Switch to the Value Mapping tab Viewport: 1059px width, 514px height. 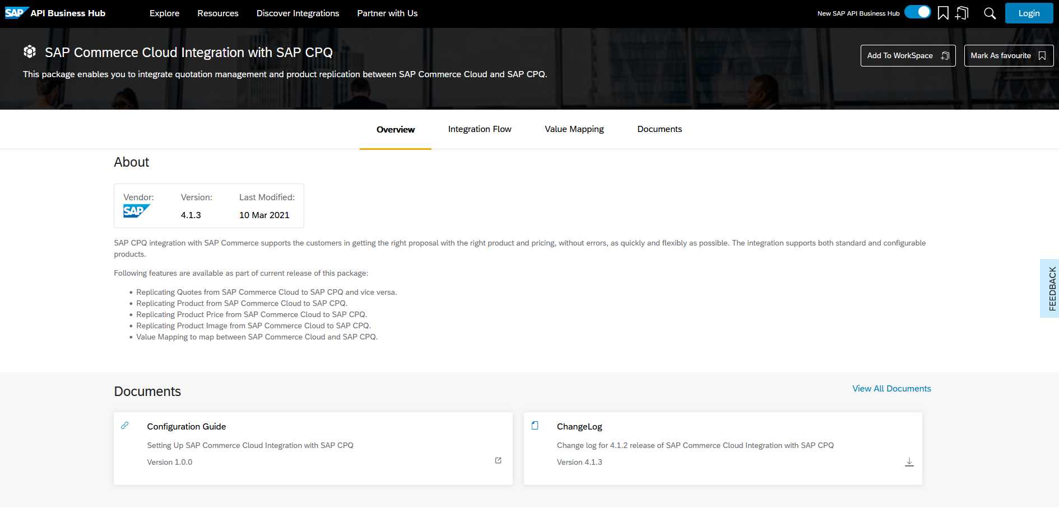tap(574, 129)
